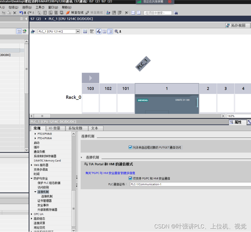Click the zoom magnifier icon
251x232 pixels.
(116, 31)
